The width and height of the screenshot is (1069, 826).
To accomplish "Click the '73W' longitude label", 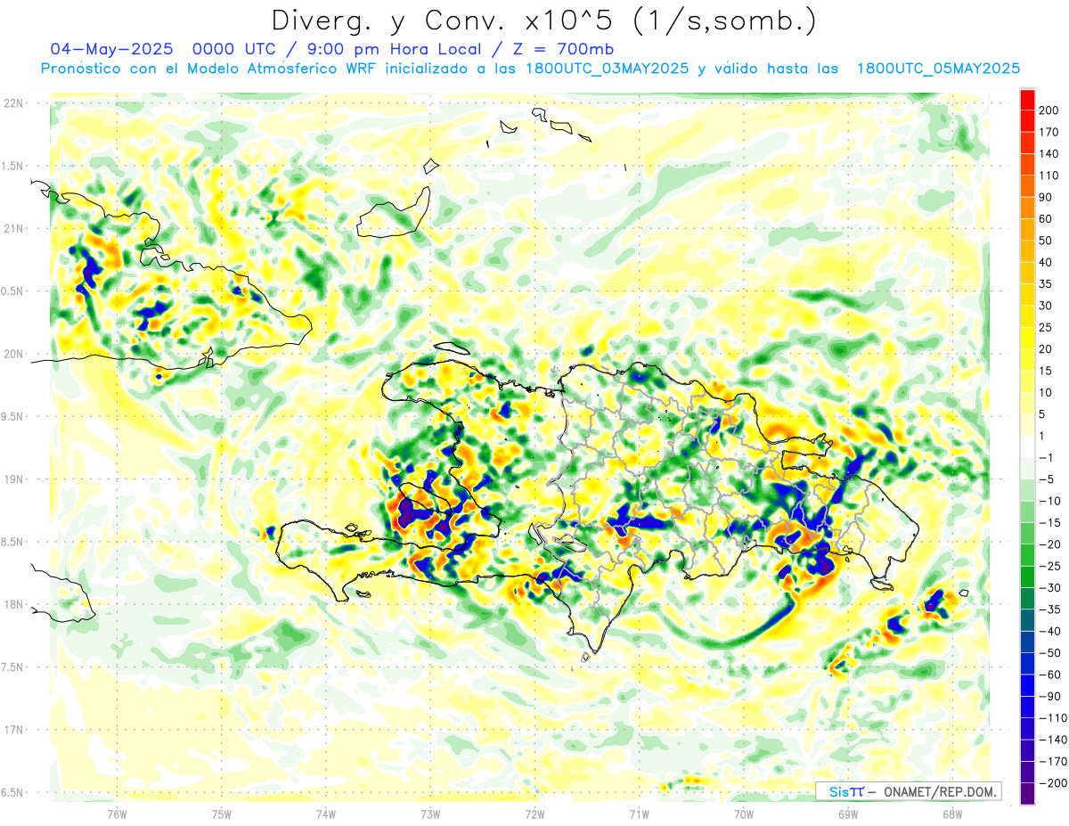I will click(430, 814).
